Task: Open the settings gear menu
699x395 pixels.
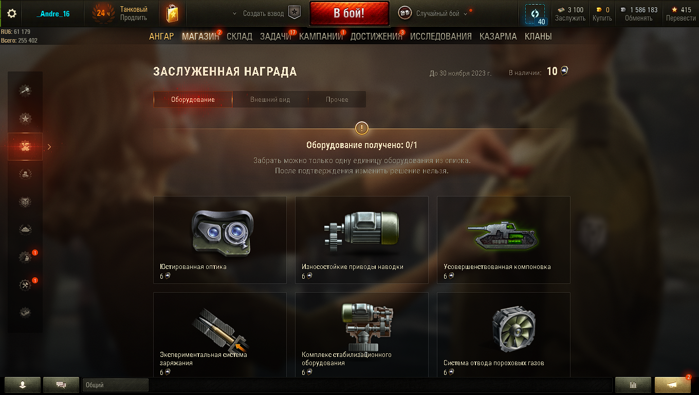Action: (x=12, y=13)
